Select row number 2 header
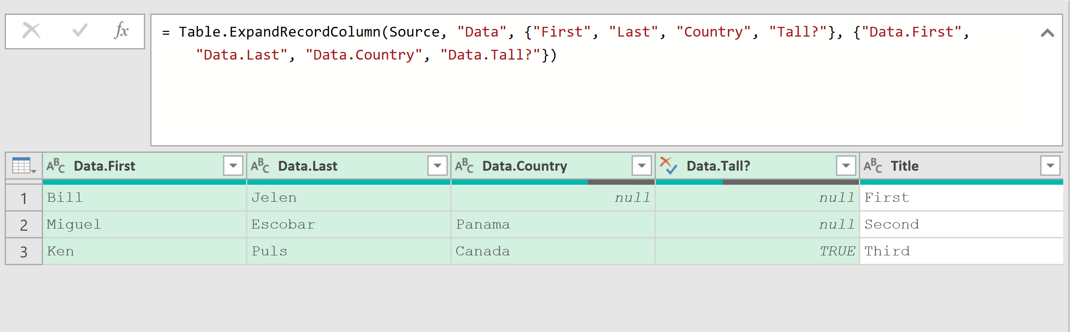 24,225
